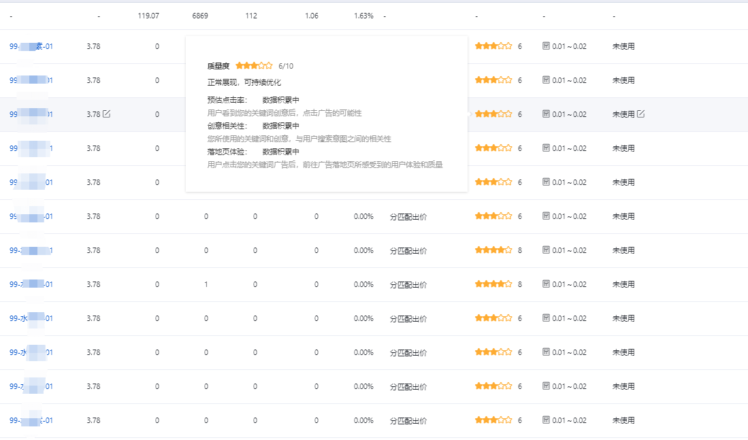Open the keyword link in the first table row
This screenshot has width=748, height=440.
click(x=31, y=46)
